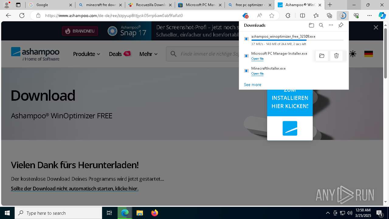Expand the Mehr dropdown menu
Viewport: 389px width, 219px height.
coord(149,54)
